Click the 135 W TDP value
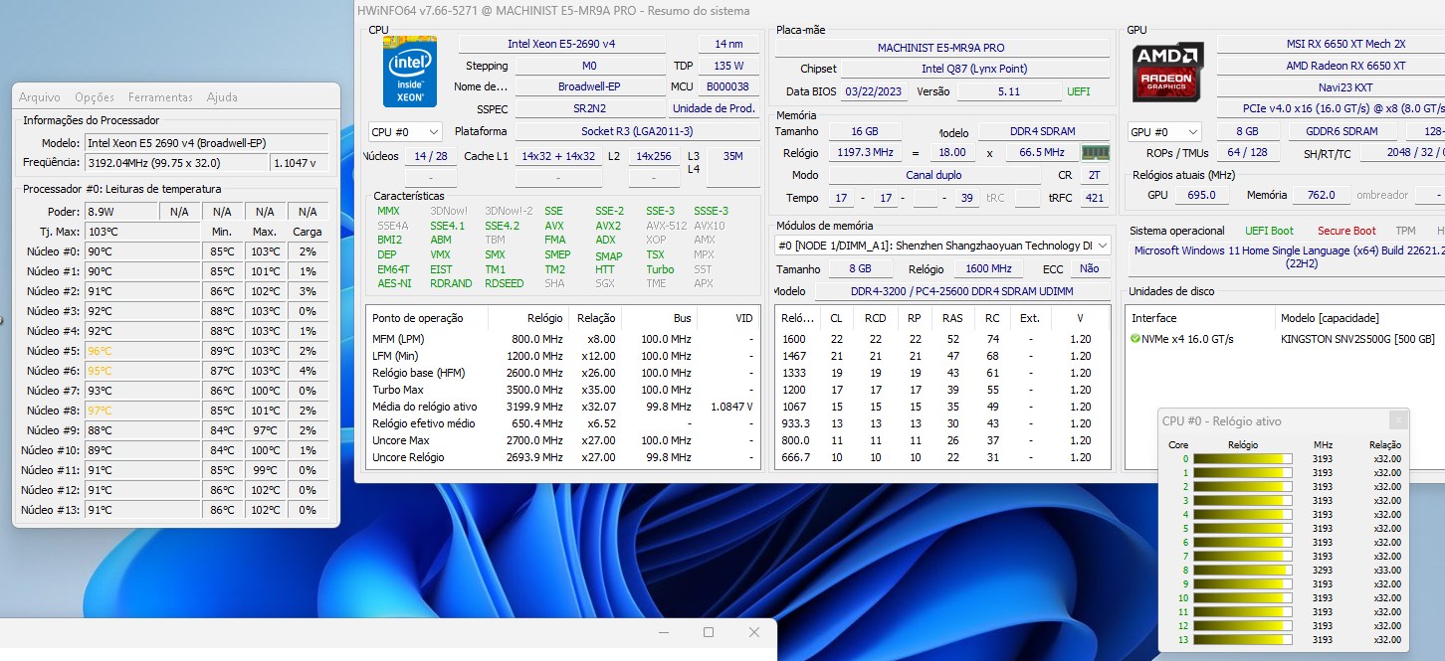Image resolution: width=1445 pixels, height=661 pixels. pyautogui.click(x=728, y=66)
